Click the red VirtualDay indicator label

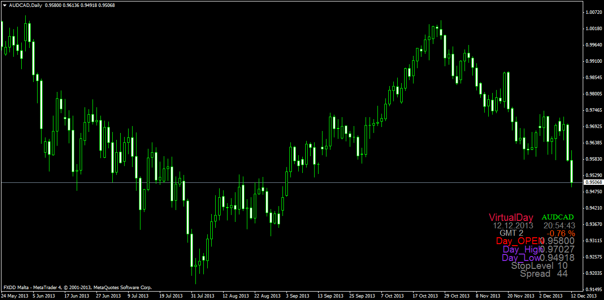pos(511,217)
